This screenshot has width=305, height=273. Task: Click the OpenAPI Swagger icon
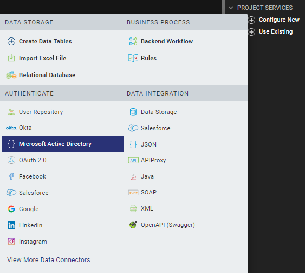[133, 225]
